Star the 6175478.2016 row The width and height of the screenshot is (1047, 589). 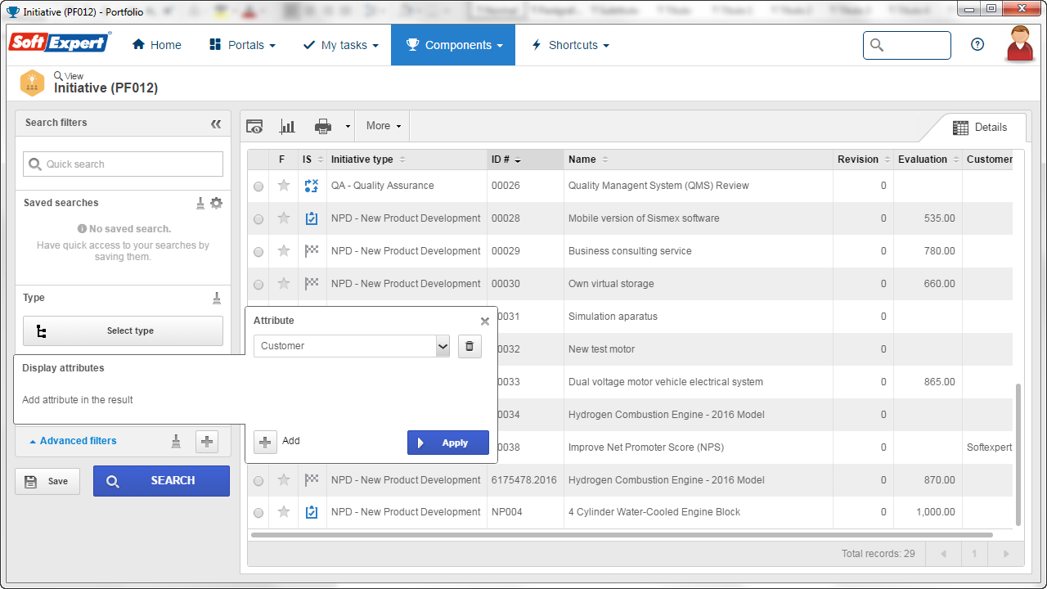click(284, 480)
